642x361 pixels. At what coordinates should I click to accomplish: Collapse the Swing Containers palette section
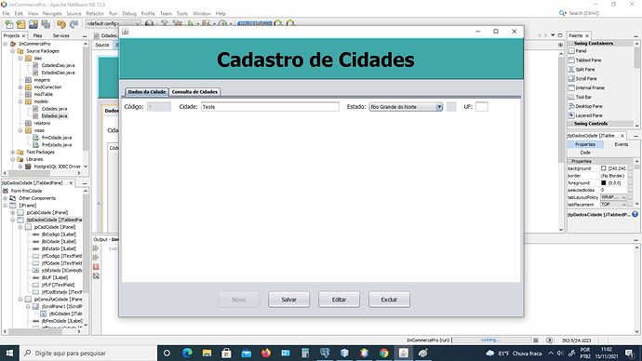tap(570, 44)
